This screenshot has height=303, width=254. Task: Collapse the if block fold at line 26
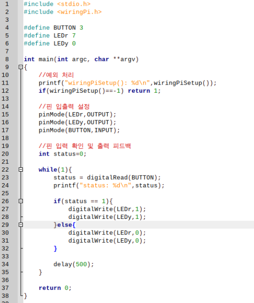click(x=21, y=201)
